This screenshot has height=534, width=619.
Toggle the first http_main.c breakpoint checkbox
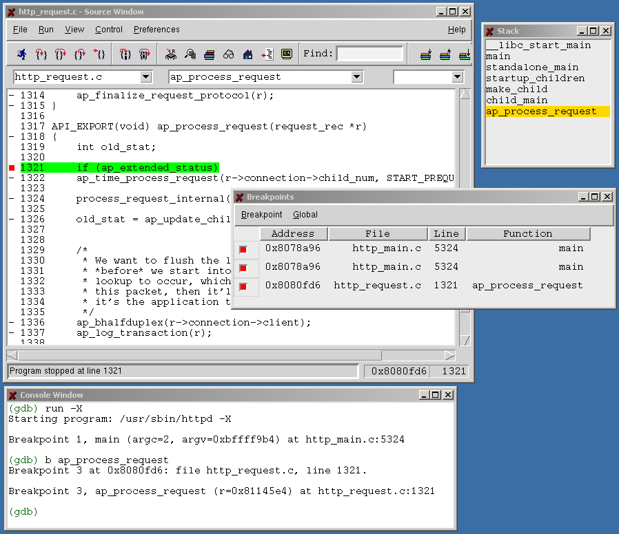(x=243, y=249)
